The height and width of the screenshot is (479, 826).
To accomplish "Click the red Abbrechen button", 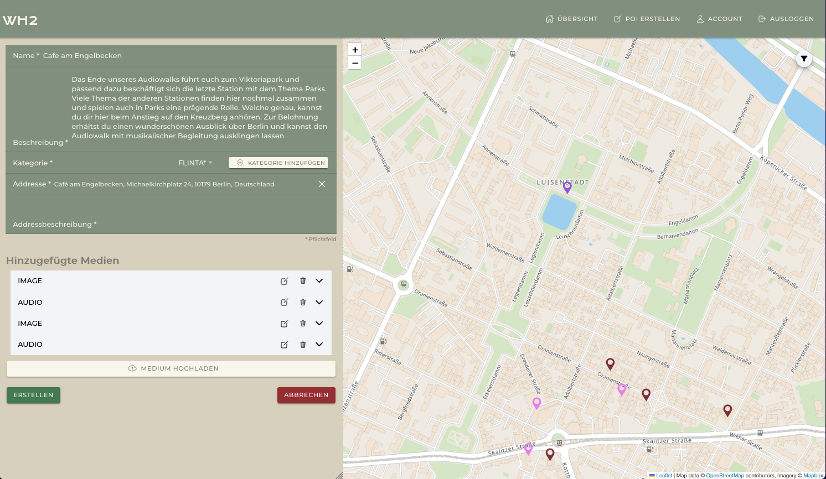I will [x=306, y=395].
